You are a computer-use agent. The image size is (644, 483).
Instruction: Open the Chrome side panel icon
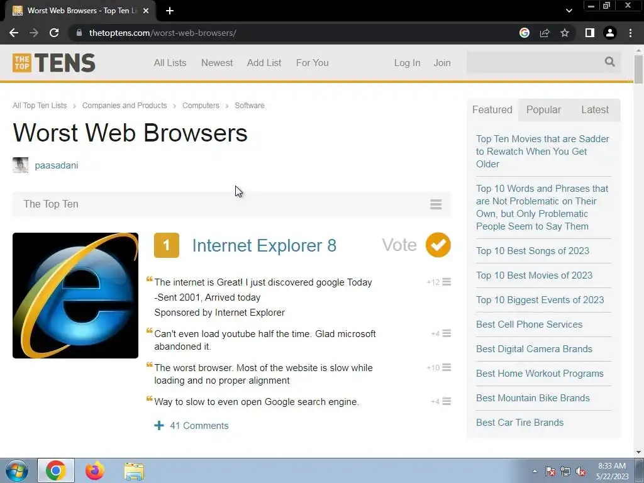click(x=590, y=33)
